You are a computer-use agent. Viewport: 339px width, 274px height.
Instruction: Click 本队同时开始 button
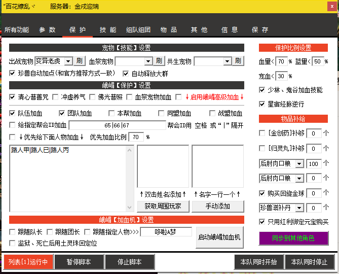pyautogui.click(x=258, y=262)
